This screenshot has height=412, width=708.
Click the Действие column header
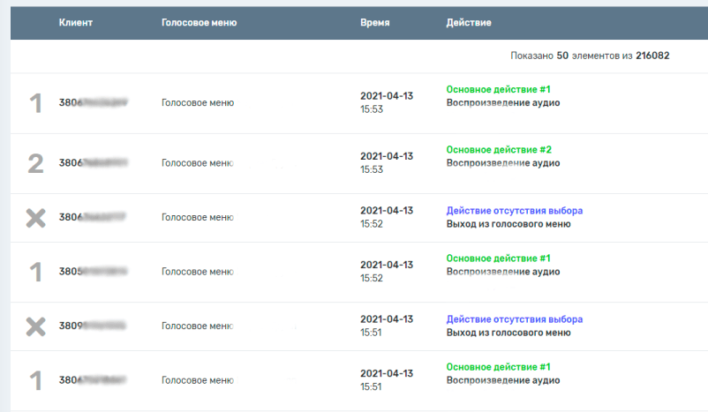468,22
